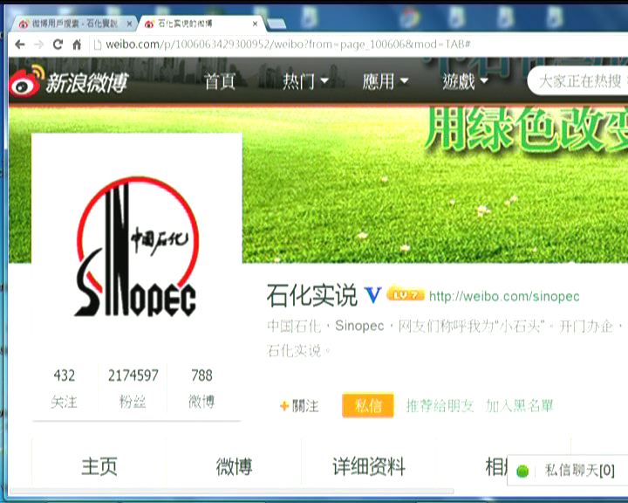
Task: Click the browser back arrow
Action: tap(19, 45)
